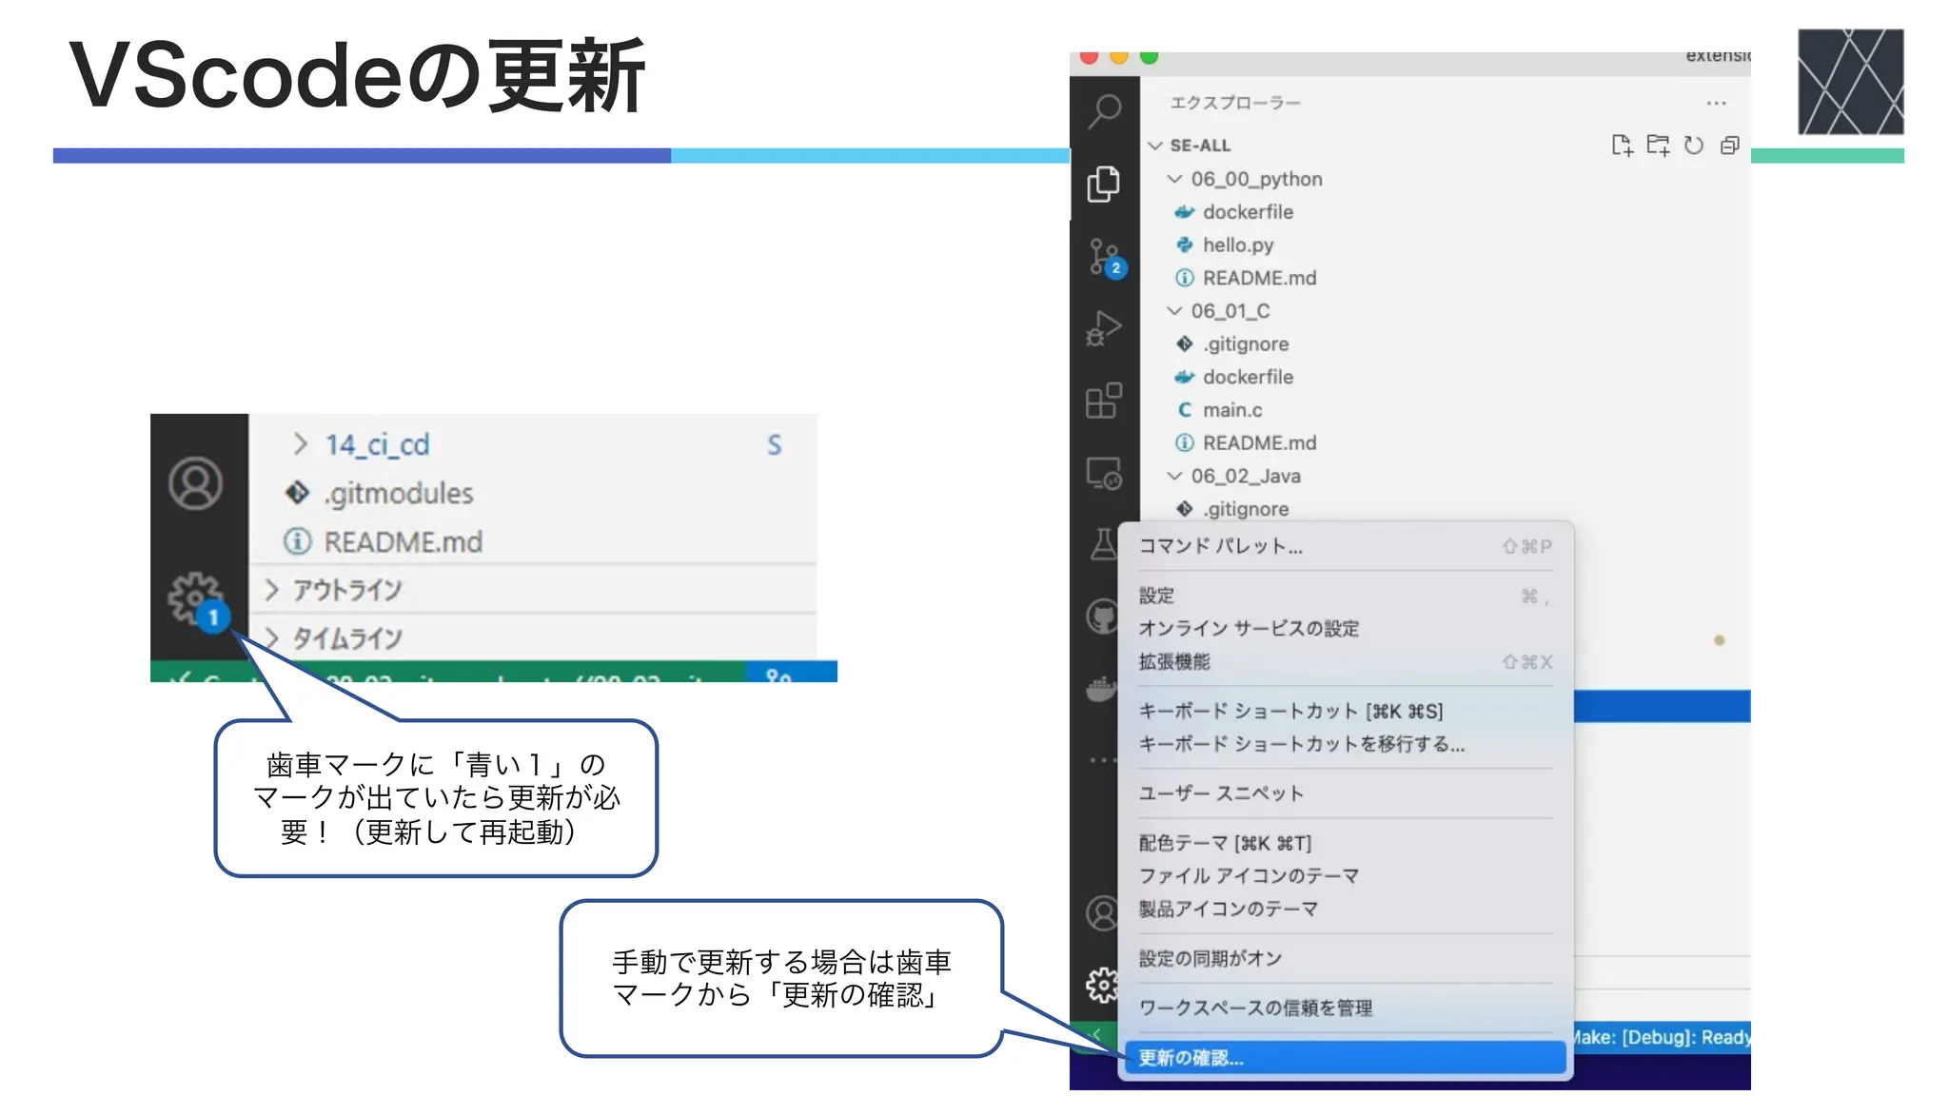Select オンライン サービスの設定 menu item

coord(1345,629)
